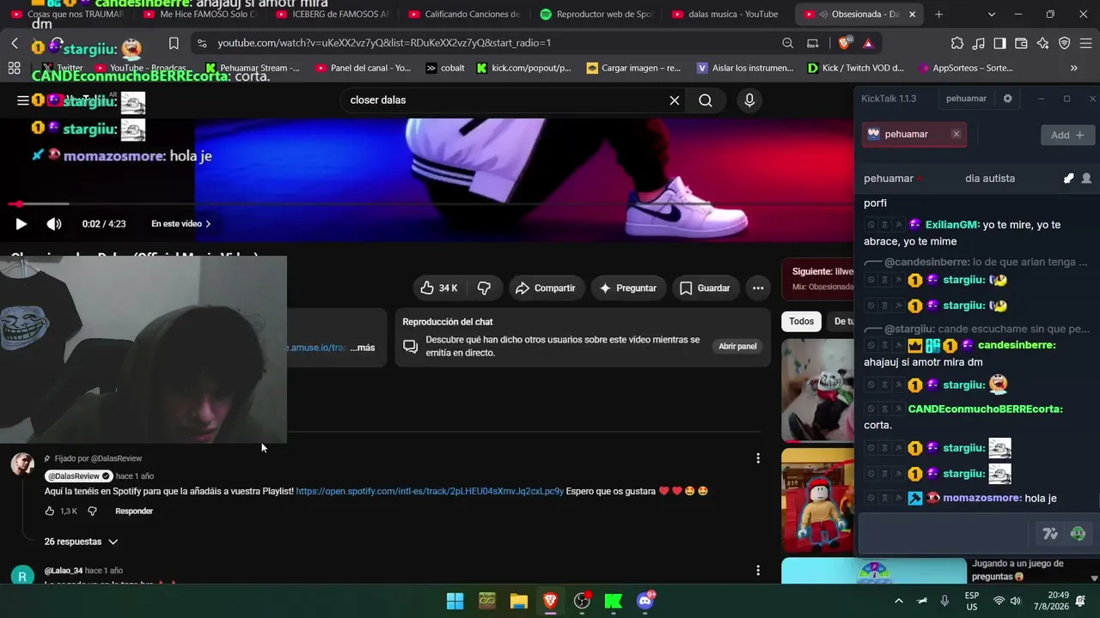Open the 'En este vídeo' chapters
1100x618 pixels.
pos(181,224)
